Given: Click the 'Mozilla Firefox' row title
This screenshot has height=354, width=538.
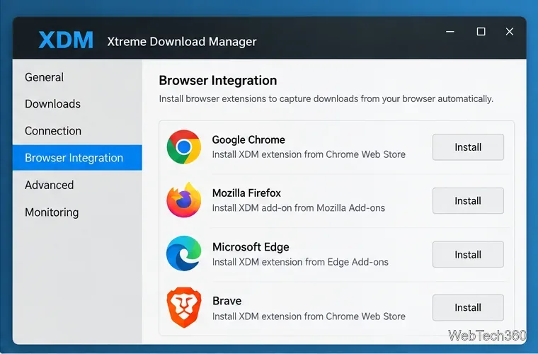Looking at the screenshot, I should tap(246, 193).
